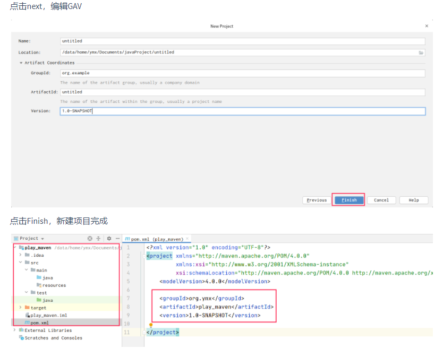
Task: Select the play_maven project root
Action: click(38, 248)
